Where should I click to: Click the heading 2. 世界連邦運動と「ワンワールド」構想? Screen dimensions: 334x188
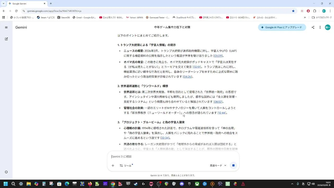click(143, 86)
